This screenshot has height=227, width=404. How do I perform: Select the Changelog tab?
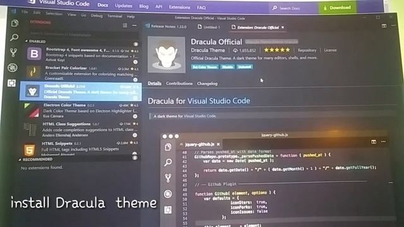tap(207, 84)
